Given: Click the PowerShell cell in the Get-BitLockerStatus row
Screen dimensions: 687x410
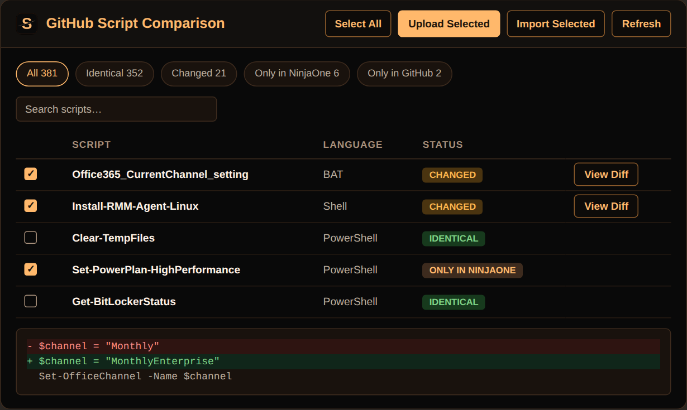Looking at the screenshot, I should (x=350, y=302).
